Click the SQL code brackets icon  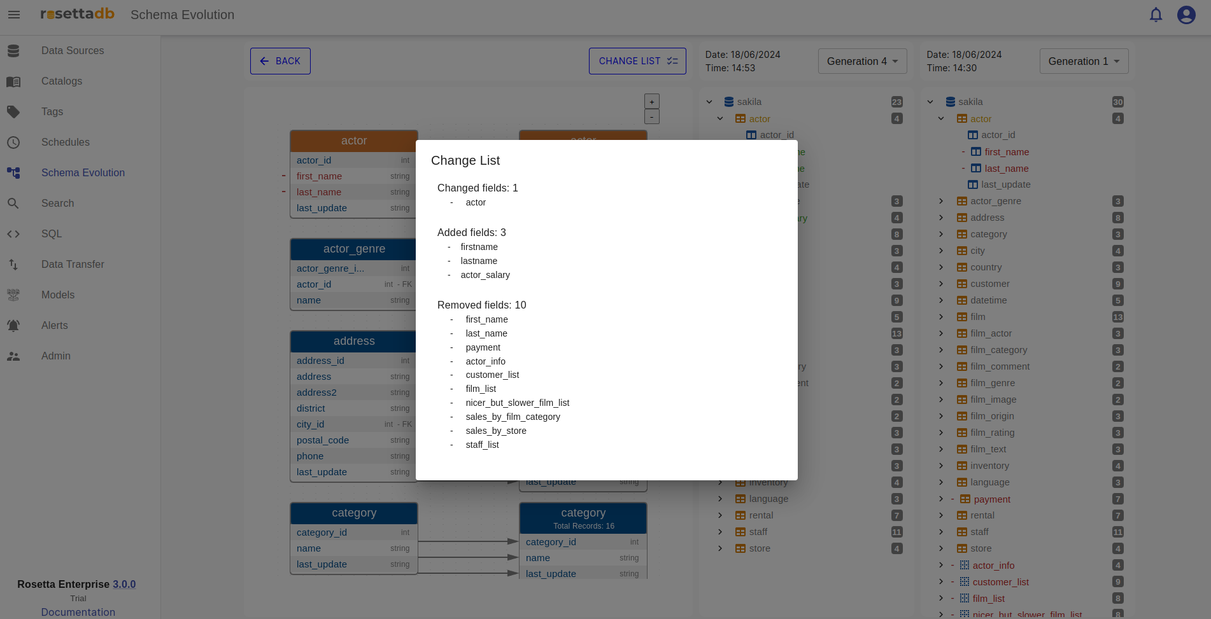click(x=13, y=234)
